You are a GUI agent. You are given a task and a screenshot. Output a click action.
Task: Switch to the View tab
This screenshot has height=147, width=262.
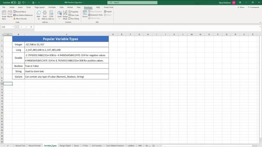[x=78, y=7]
